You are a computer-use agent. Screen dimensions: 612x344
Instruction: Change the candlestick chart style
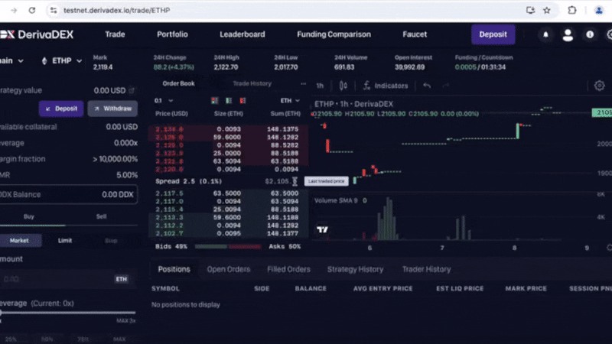coord(343,86)
